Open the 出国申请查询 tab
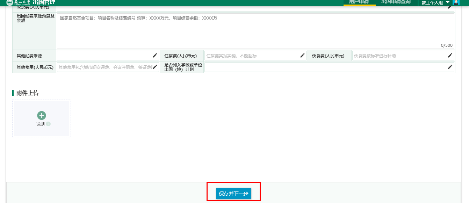 pyautogui.click(x=396, y=2)
